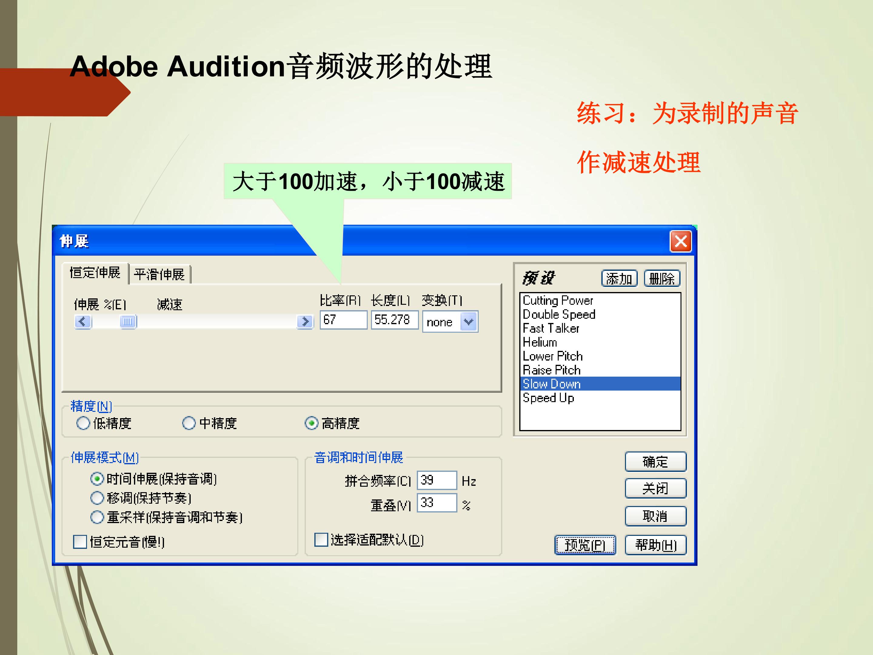Image resolution: width=873 pixels, height=655 pixels.
Task: Choose 重采样(保持音调和节奏) option
Action: pos(97,517)
